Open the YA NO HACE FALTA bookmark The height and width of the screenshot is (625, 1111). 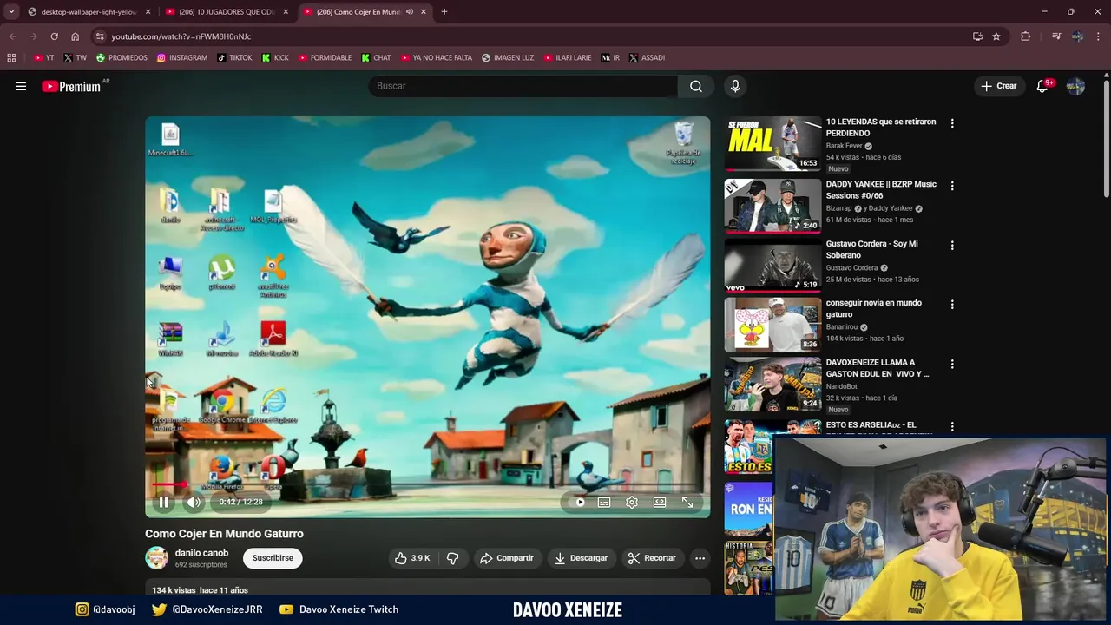click(x=436, y=58)
